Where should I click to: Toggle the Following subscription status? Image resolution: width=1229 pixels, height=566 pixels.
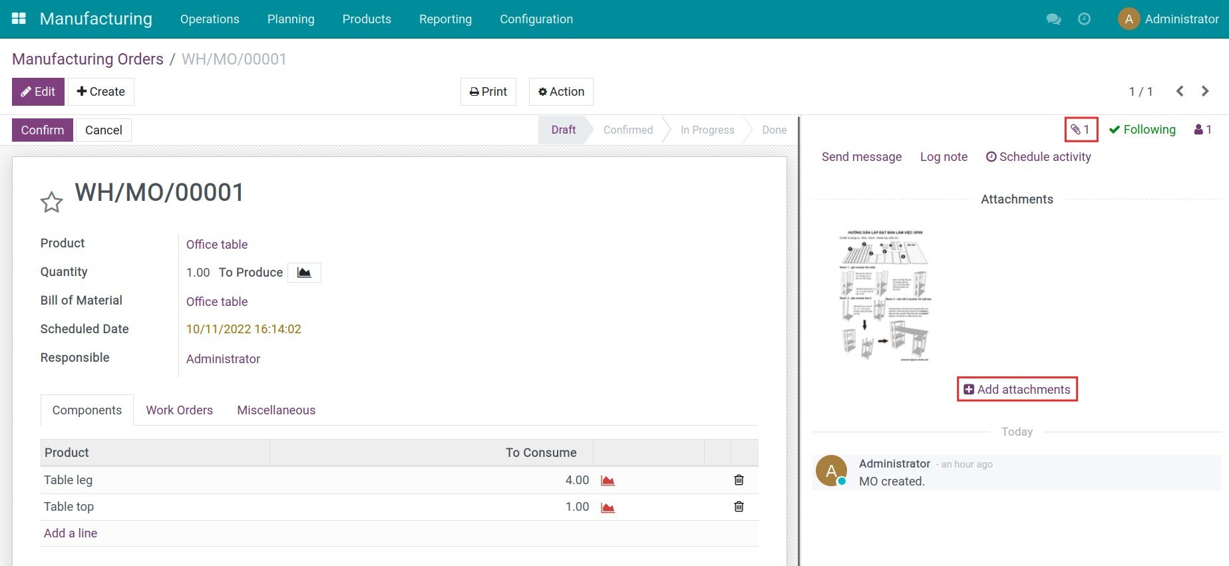point(1142,130)
